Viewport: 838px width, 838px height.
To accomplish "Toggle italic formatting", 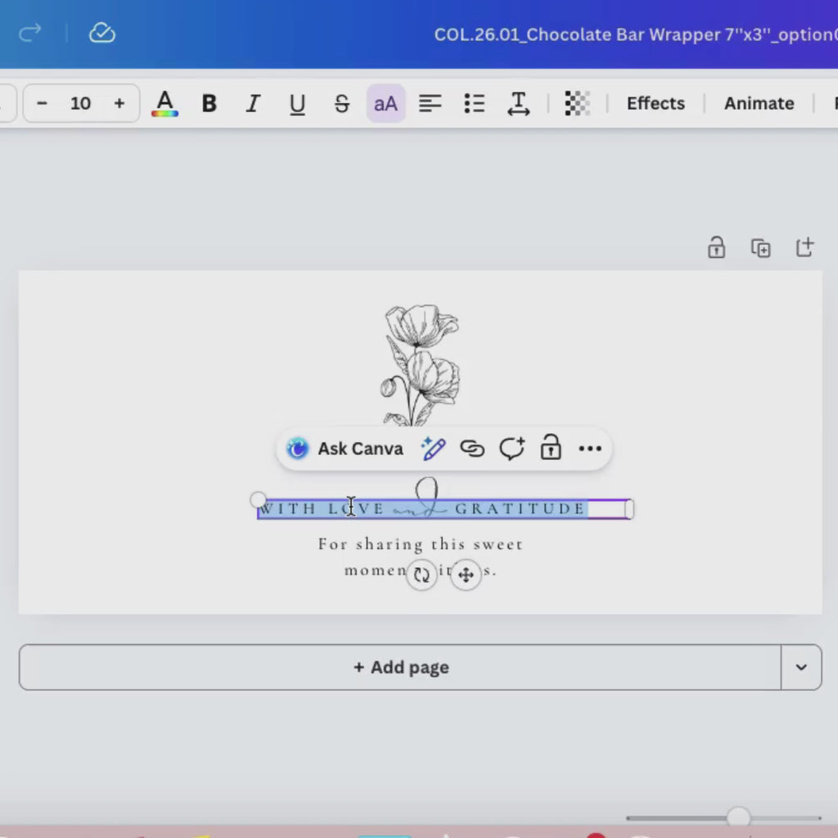I will pos(253,103).
